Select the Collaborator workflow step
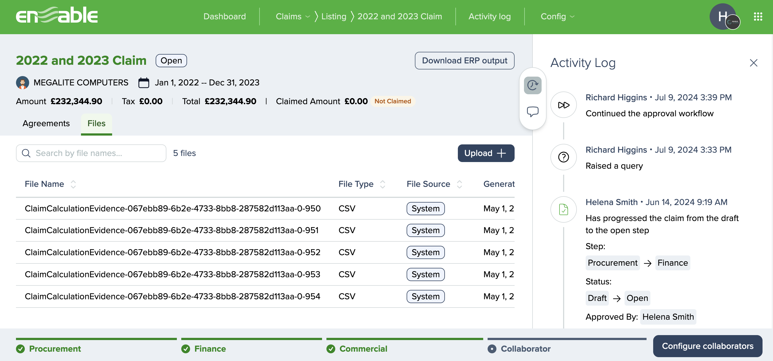The width and height of the screenshot is (773, 361). point(525,349)
